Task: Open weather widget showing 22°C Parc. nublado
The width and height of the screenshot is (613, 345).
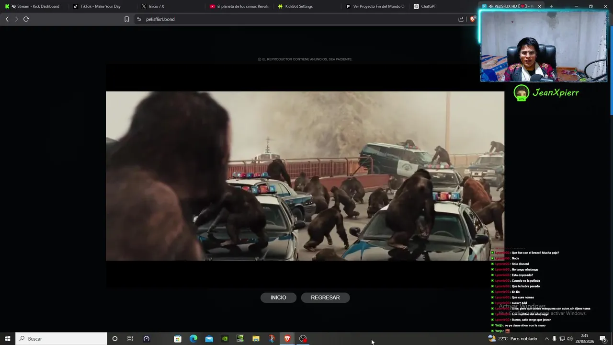Action: point(512,339)
